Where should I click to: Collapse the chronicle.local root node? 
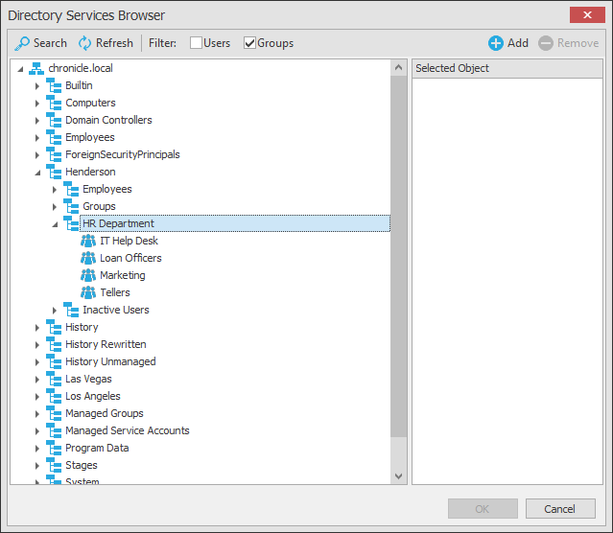click(x=20, y=70)
